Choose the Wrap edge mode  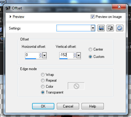(43, 75)
